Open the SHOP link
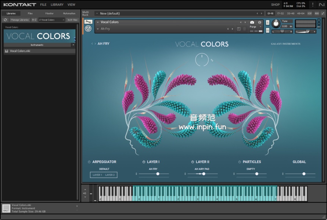Image resolution: width=327 pixels, height=220 pixels. pos(275,5)
